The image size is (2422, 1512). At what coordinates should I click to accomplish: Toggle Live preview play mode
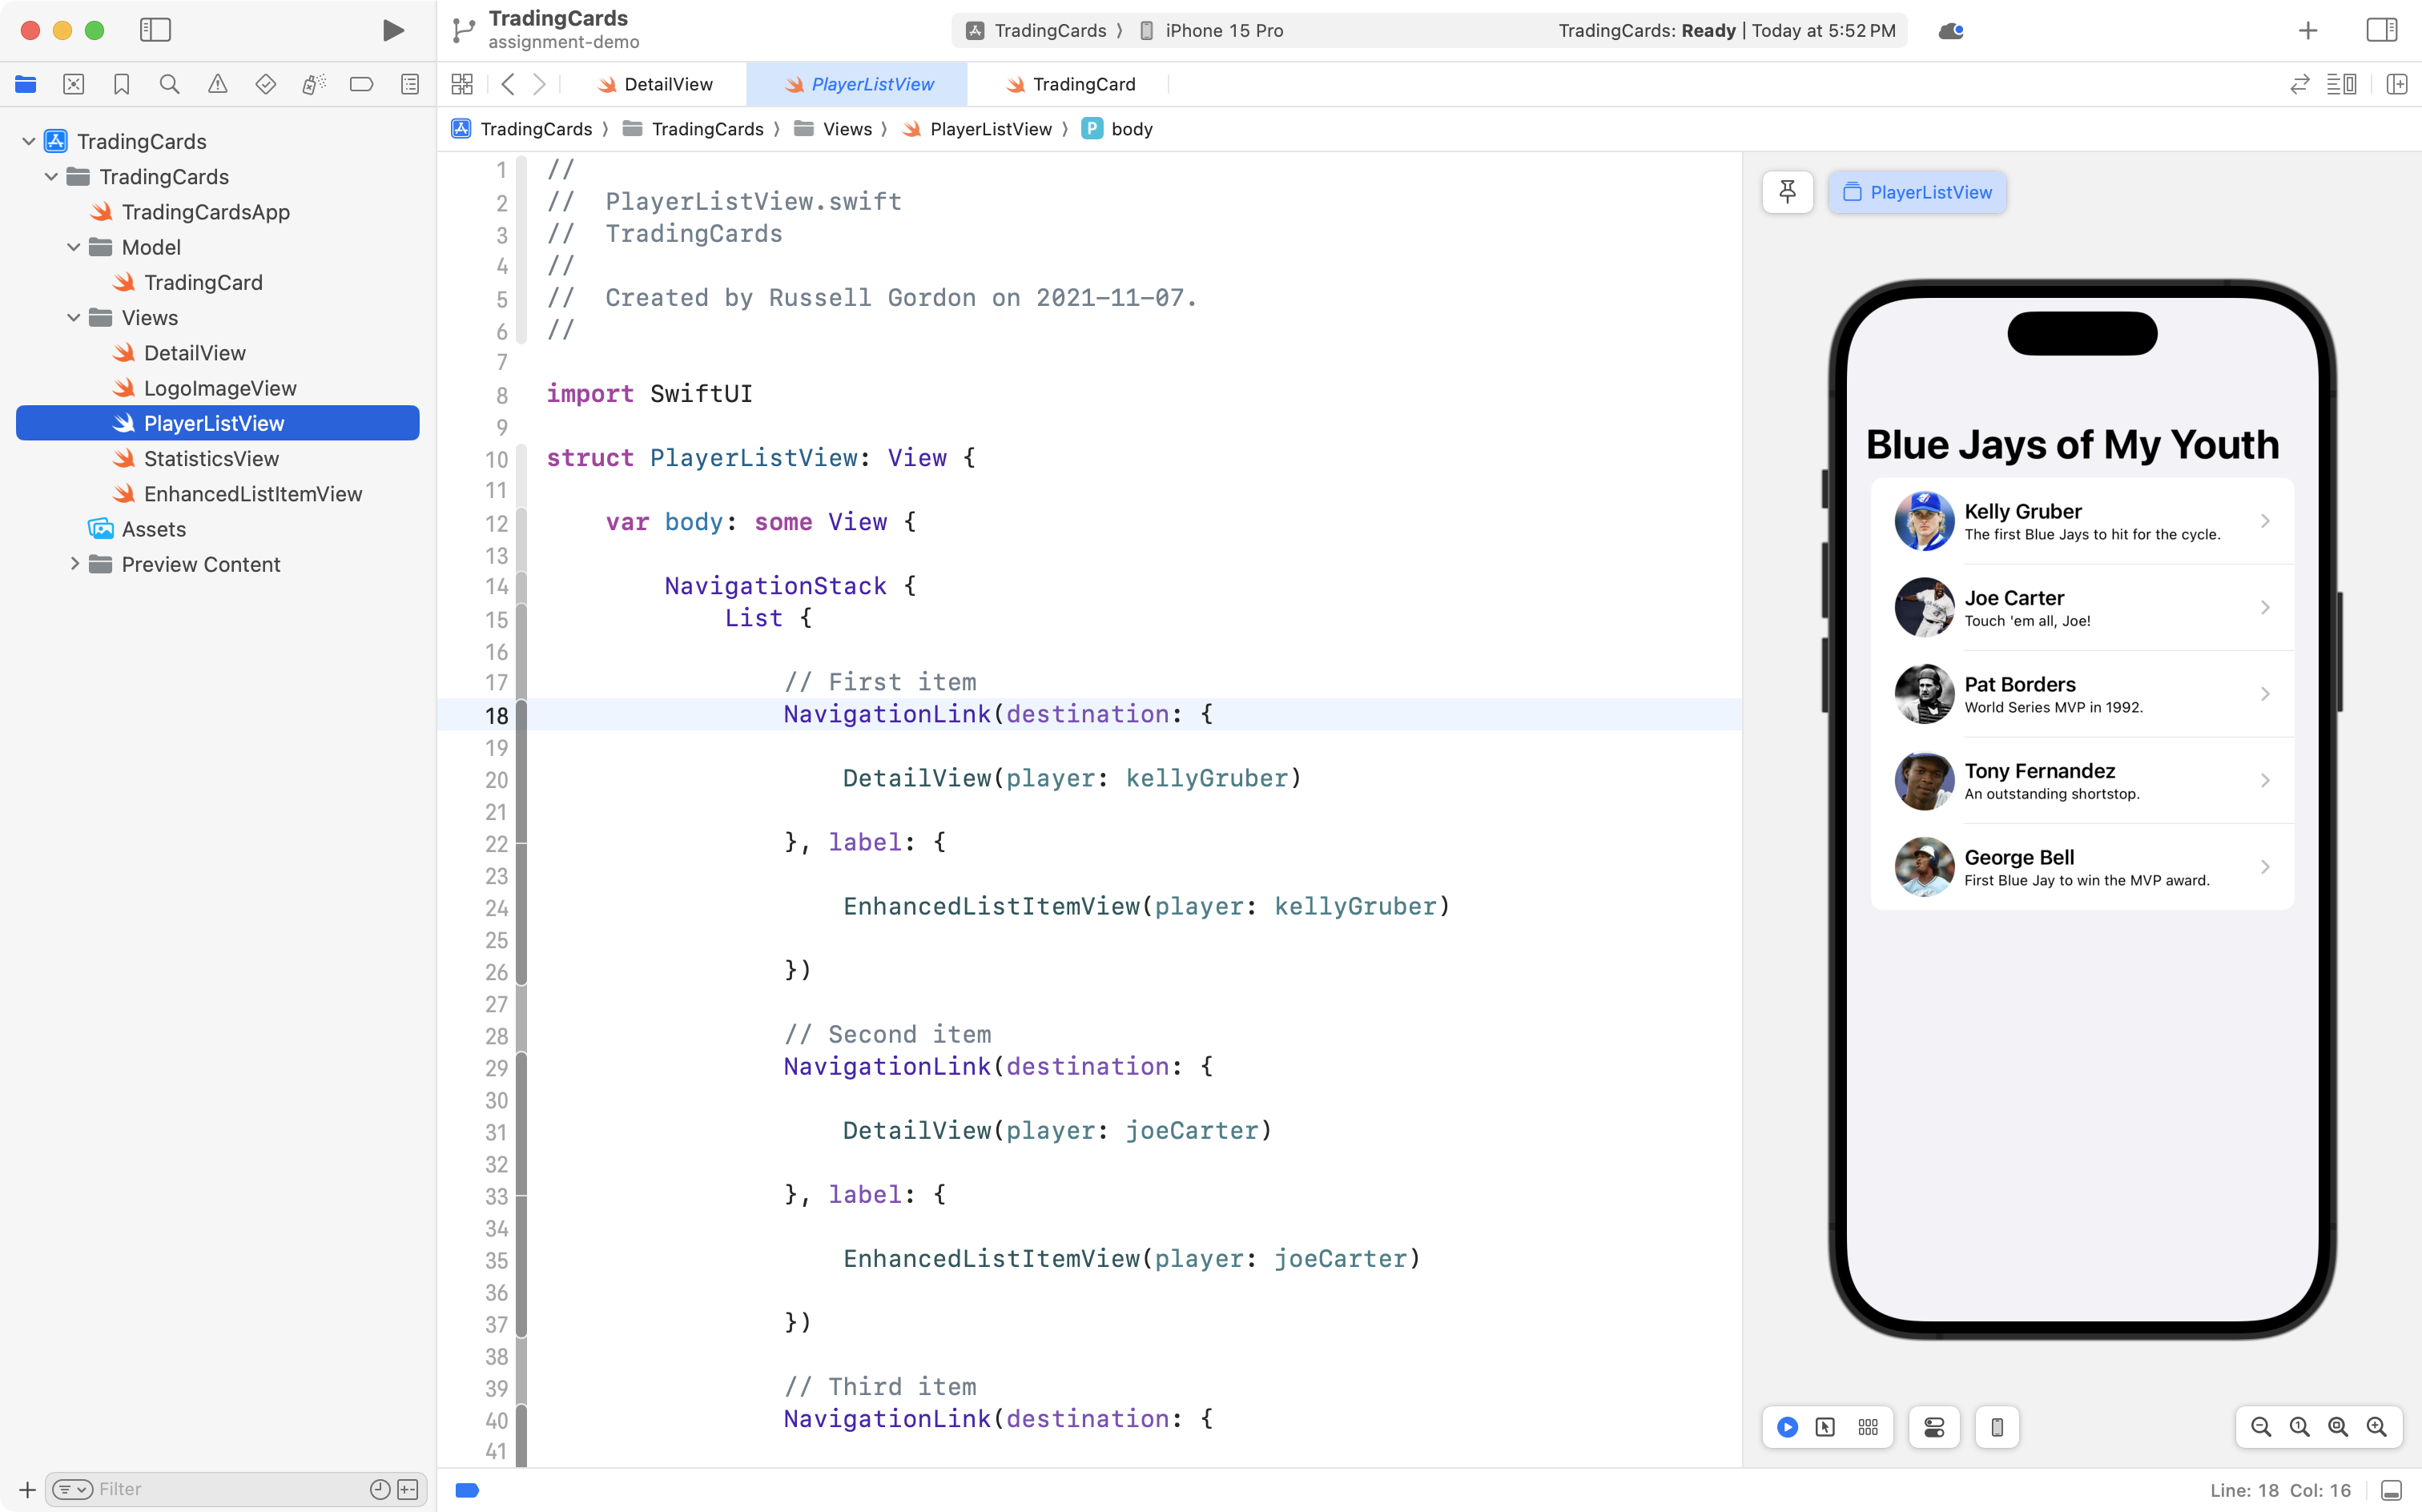click(1787, 1427)
